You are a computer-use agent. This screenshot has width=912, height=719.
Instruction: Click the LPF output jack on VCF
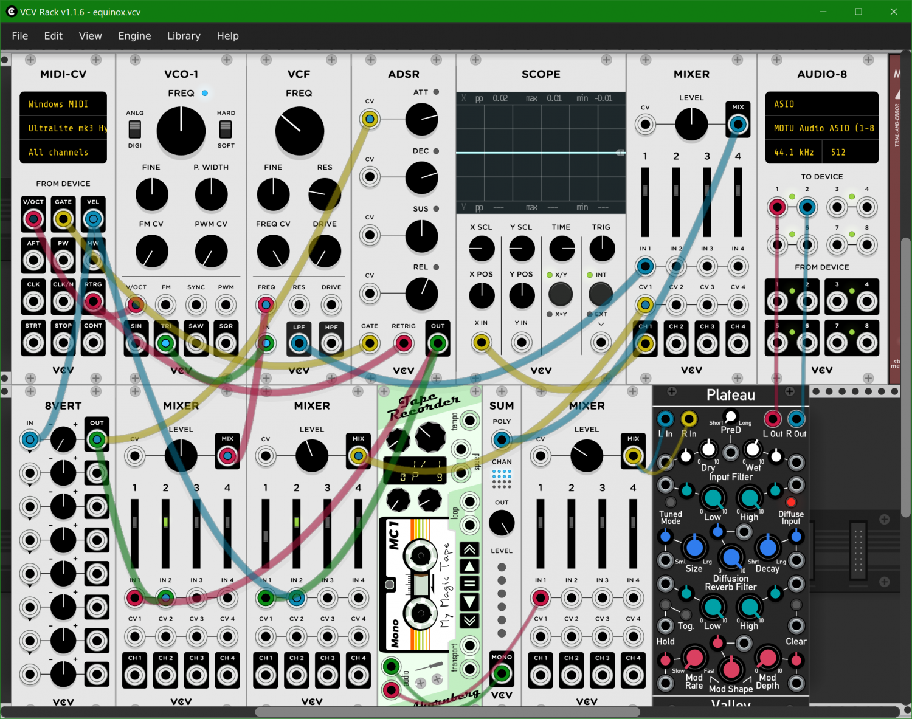[299, 343]
